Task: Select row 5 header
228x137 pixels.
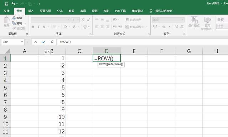Action: (x=5, y=88)
